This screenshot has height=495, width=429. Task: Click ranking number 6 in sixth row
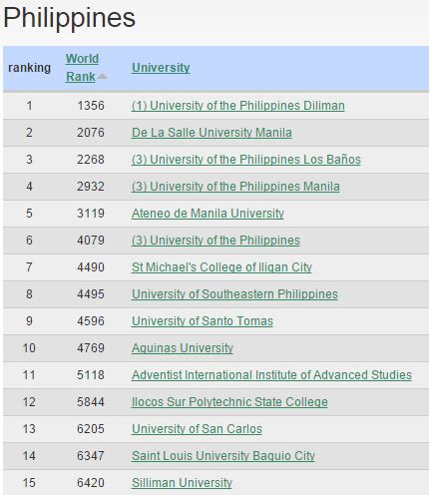click(29, 241)
